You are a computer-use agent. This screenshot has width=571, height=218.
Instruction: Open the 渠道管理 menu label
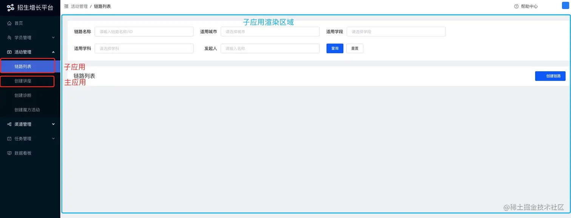pyautogui.click(x=23, y=124)
